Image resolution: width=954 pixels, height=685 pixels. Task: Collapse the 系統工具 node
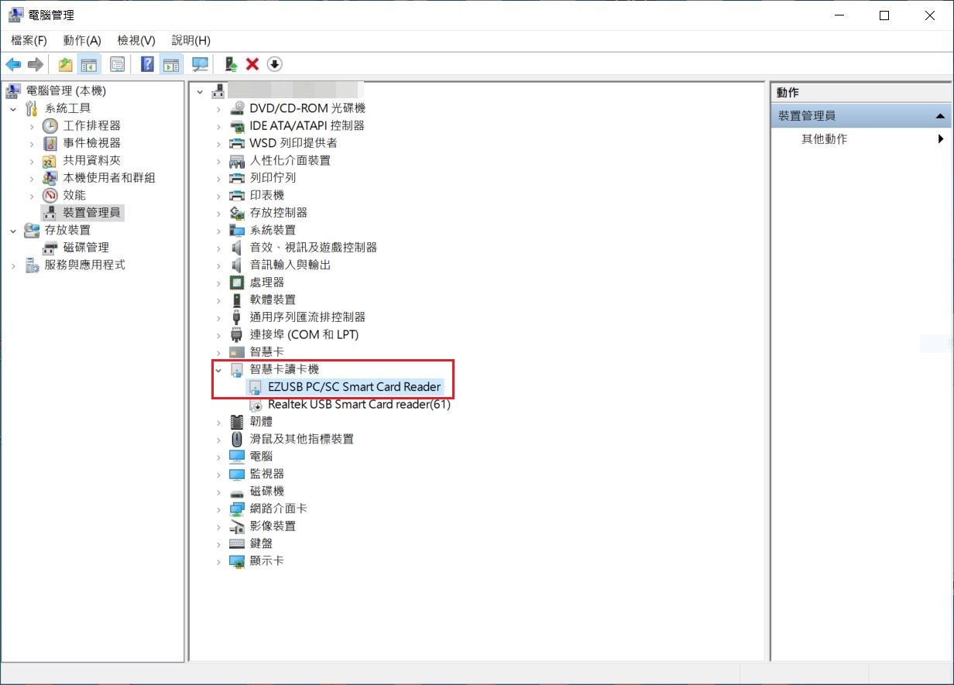[x=13, y=108]
